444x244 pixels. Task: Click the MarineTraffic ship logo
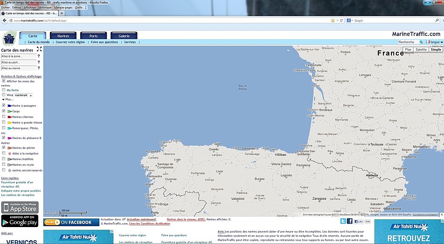point(10,39)
